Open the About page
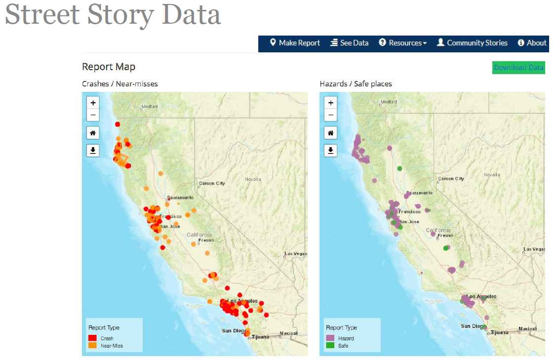 pyautogui.click(x=532, y=43)
